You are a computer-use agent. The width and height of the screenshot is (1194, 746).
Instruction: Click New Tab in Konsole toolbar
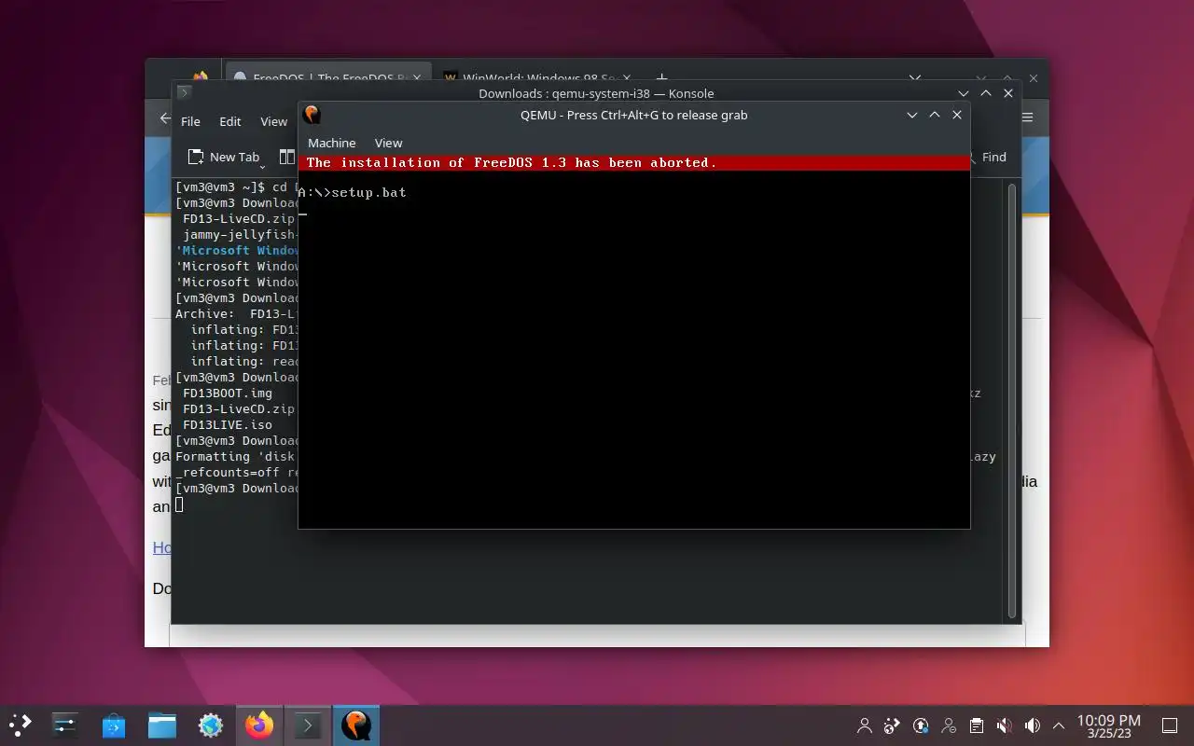[x=224, y=157]
